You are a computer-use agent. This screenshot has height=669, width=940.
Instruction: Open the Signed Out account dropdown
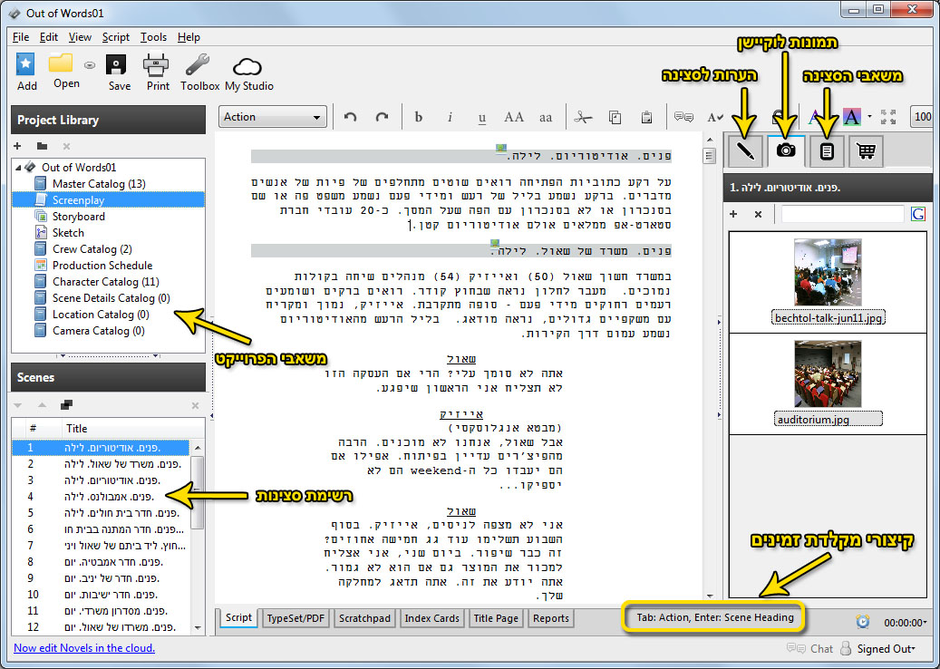point(886,649)
